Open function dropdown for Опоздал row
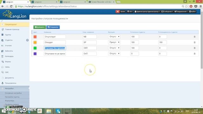203x114 pixels. [x=114, y=42]
